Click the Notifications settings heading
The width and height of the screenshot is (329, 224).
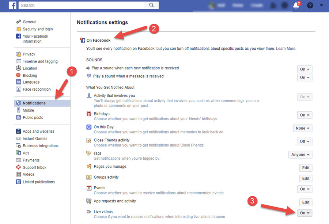click(102, 22)
